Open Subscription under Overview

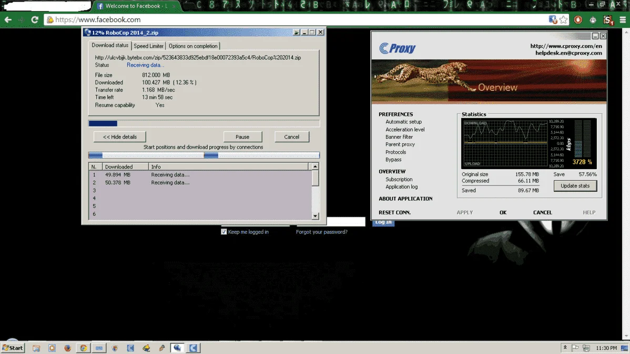pyautogui.click(x=399, y=180)
